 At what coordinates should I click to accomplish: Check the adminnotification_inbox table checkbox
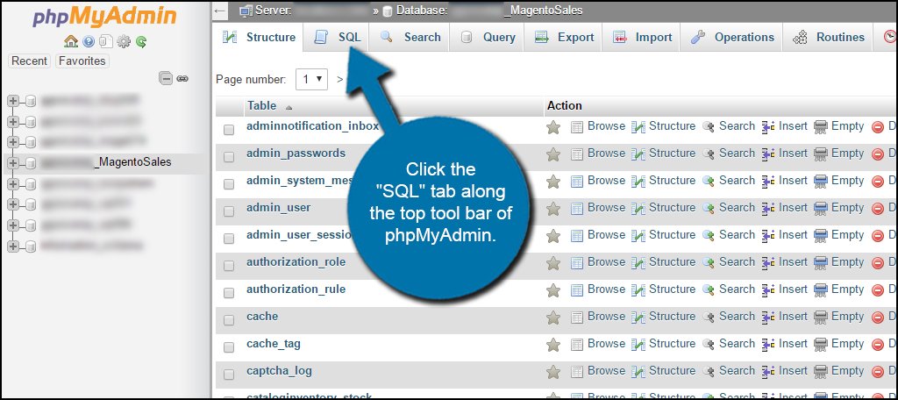pos(229,130)
